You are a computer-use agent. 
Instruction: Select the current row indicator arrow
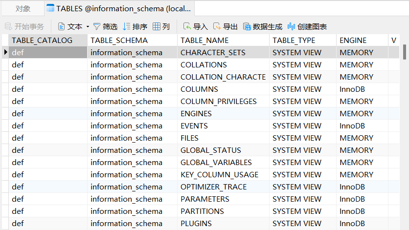5,52
